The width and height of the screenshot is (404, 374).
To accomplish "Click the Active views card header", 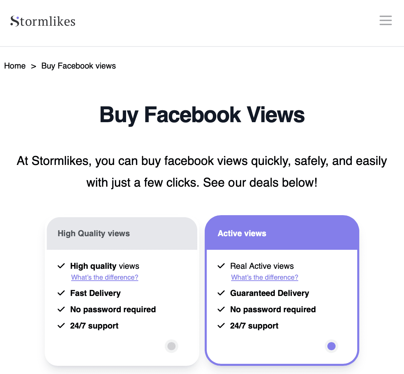I will click(x=242, y=233).
